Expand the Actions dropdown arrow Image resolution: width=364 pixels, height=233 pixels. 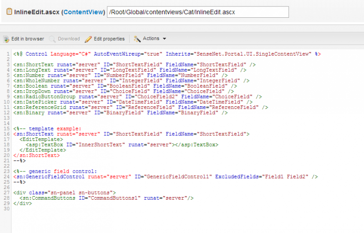click(x=164, y=39)
